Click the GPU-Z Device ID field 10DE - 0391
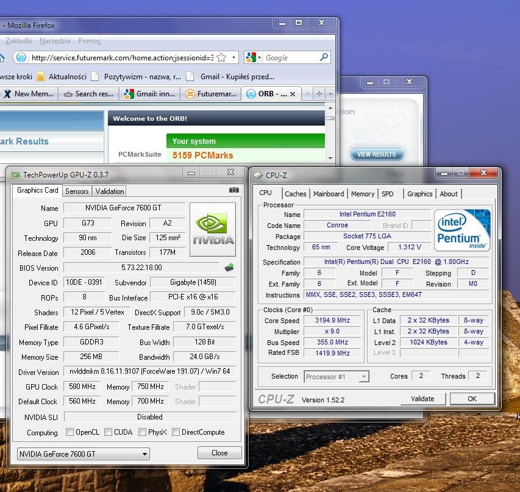The height and width of the screenshot is (492, 520). coord(84,282)
